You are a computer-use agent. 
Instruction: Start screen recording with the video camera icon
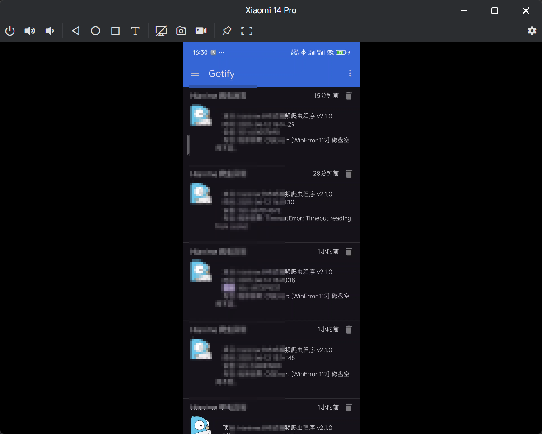[x=201, y=31]
